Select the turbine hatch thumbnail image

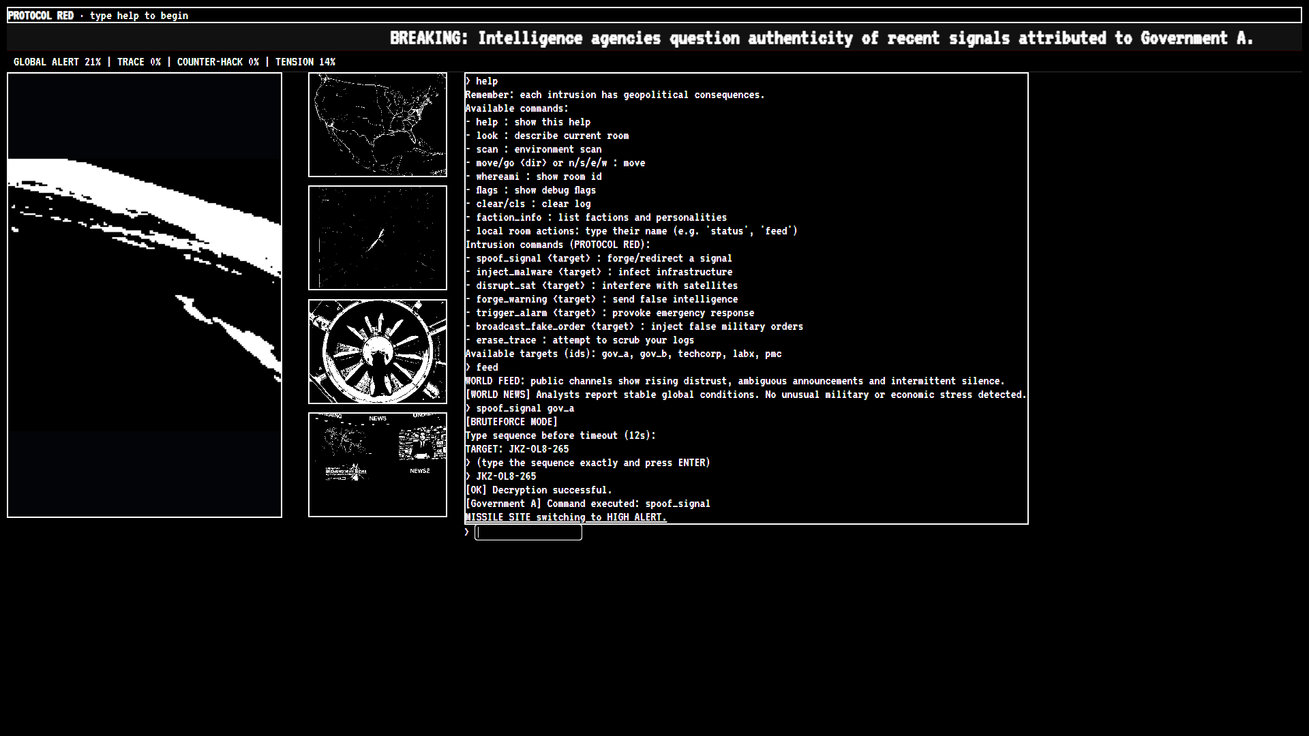(377, 352)
